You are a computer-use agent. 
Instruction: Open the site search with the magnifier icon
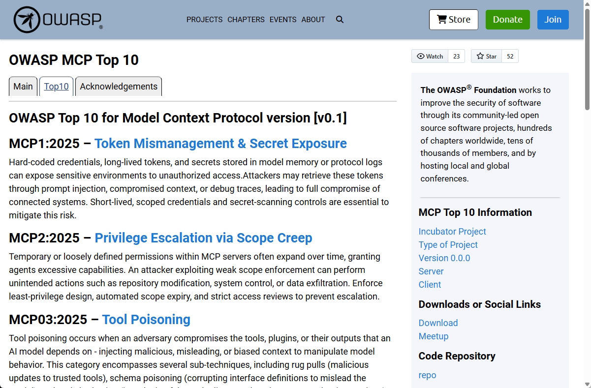click(x=340, y=20)
